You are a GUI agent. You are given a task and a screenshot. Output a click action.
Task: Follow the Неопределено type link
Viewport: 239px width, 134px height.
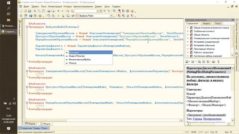point(212,119)
